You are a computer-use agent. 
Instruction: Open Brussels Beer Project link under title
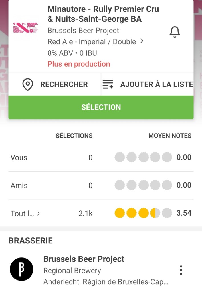(83, 31)
